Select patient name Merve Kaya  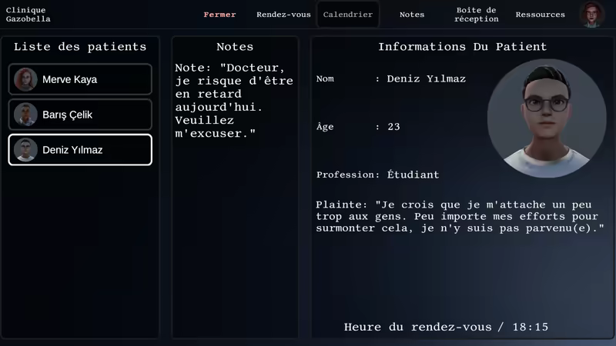[x=69, y=79]
